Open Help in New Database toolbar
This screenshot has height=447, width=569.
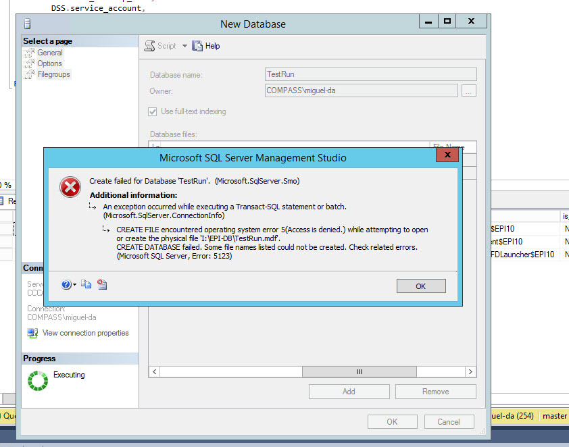point(206,46)
